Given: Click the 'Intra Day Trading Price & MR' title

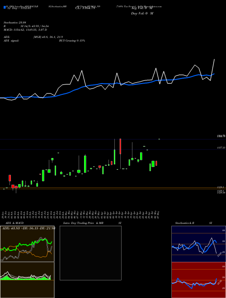Looking at the screenshot, I should point(84,223).
